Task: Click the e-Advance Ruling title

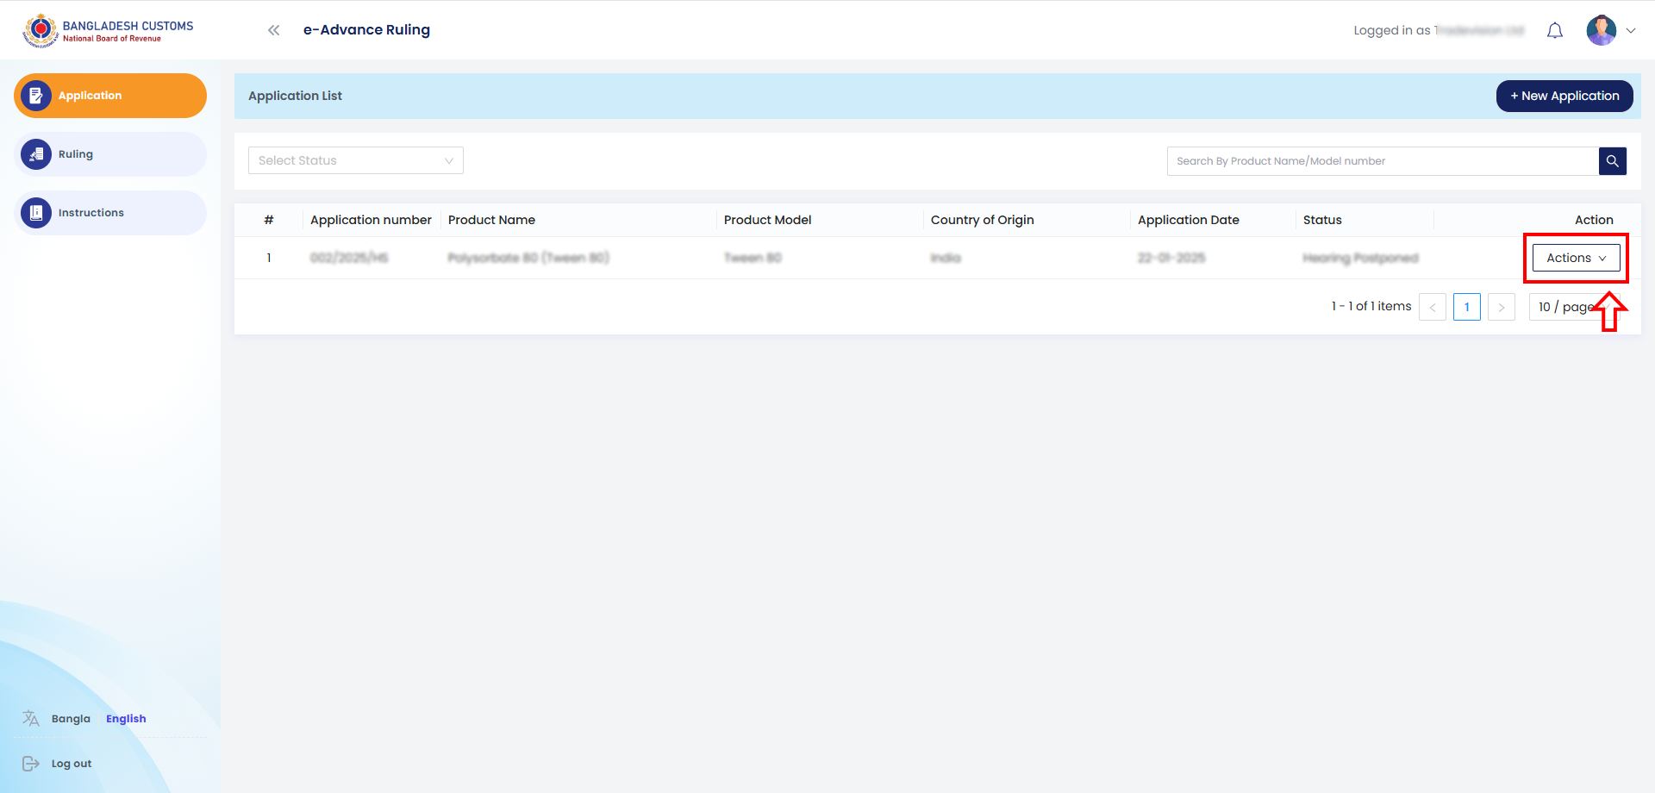Action: coord(366,30)
